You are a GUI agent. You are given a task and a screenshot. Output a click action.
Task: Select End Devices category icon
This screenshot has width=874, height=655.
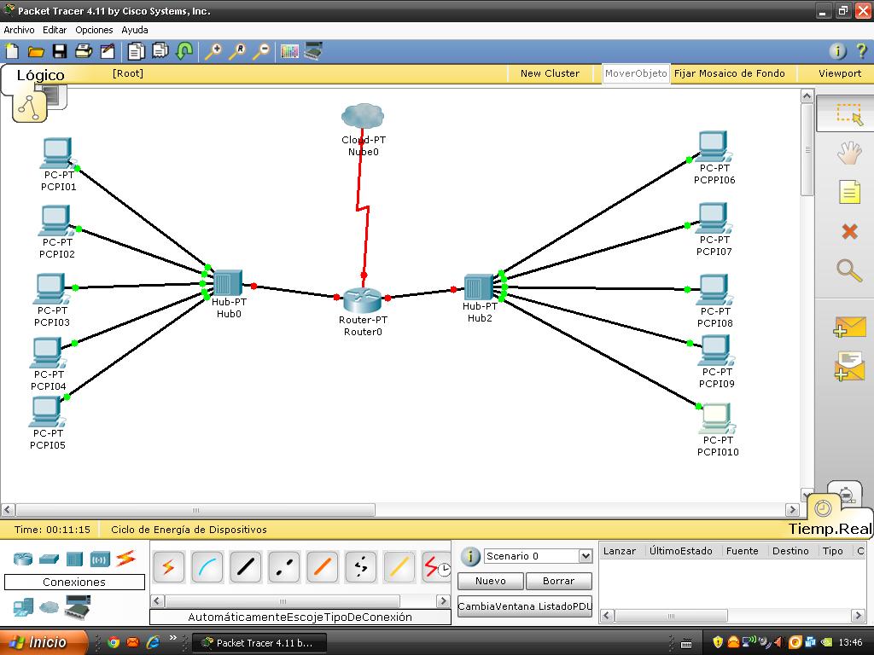(x=23, y=607)
